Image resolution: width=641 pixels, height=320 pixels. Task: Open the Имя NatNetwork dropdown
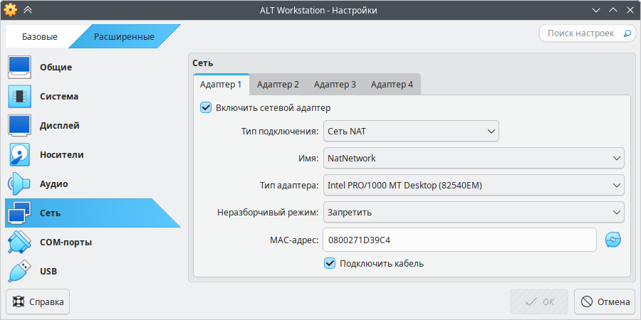[x=474, y=158]
